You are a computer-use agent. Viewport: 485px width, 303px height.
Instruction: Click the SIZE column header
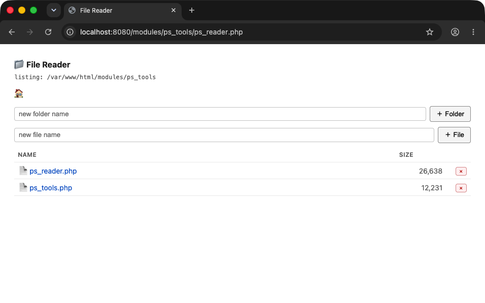[406, 155]
